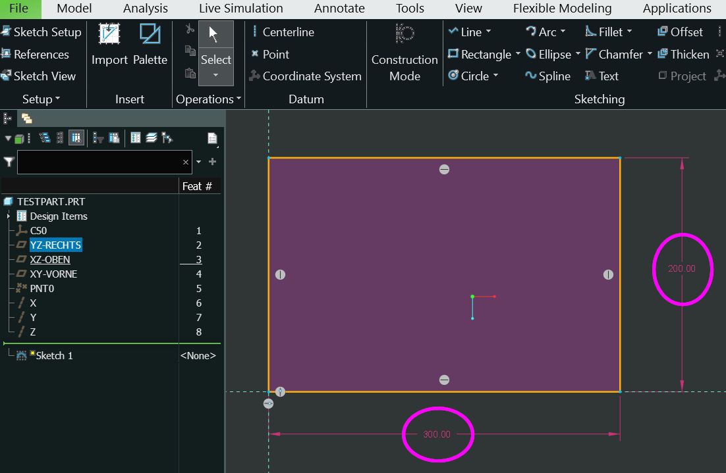
Task: Activate the Offset tool
Action: point(680,32)
